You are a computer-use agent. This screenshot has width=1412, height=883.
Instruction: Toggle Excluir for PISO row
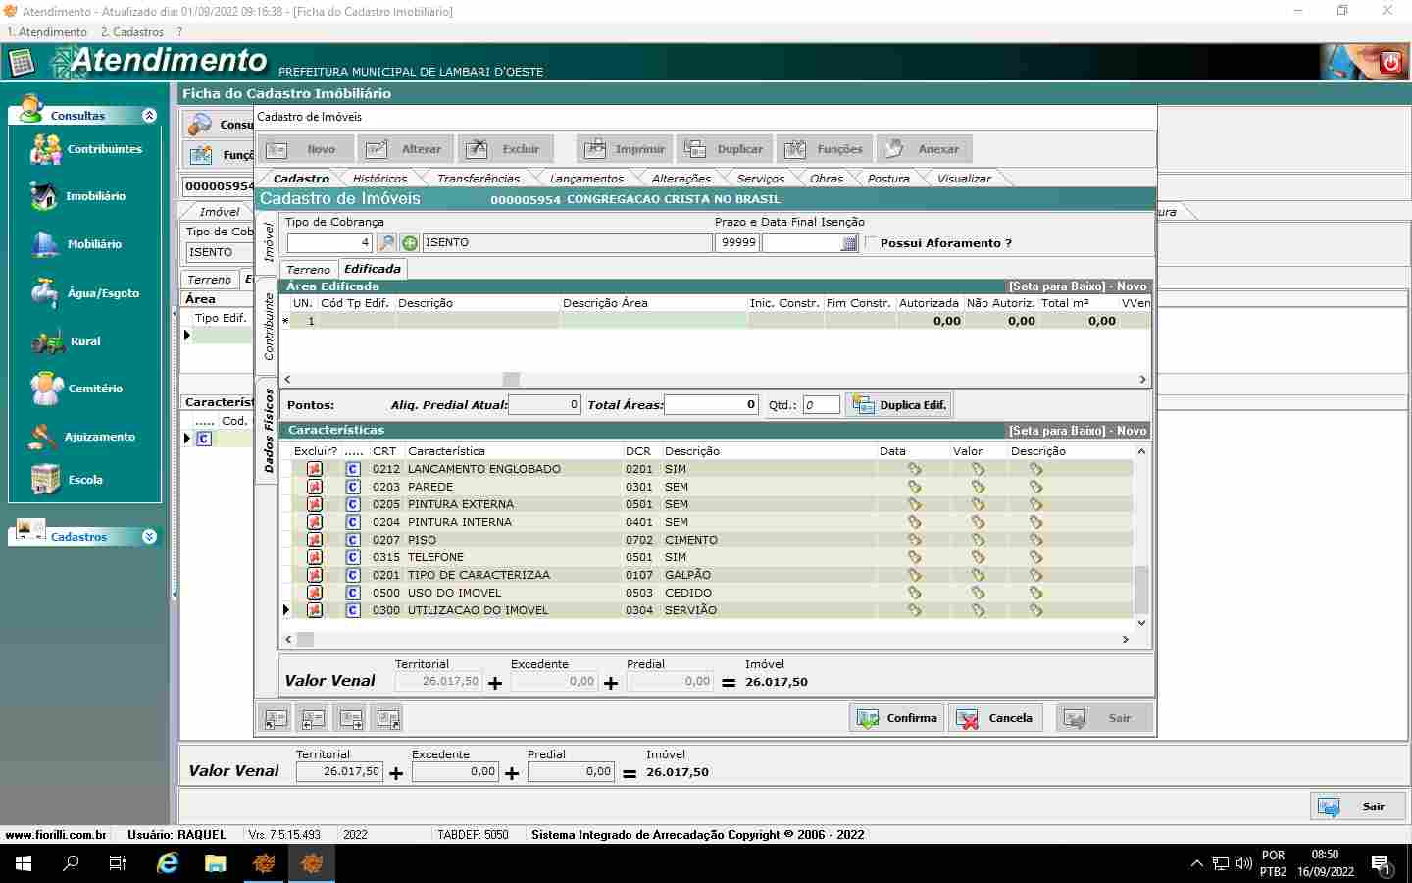coord(315,540)
